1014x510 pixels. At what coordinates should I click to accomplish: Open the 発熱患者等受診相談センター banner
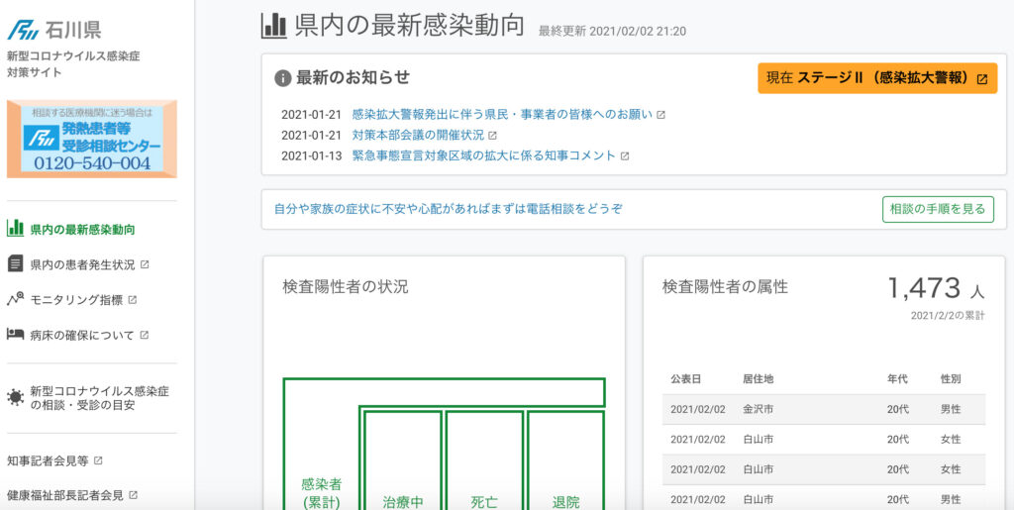(92, 139)
